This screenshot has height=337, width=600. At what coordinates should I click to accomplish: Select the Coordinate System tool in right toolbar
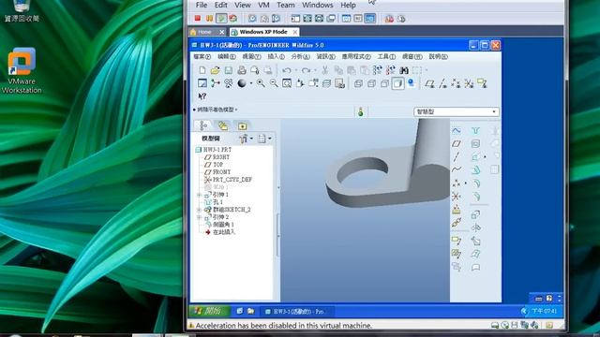click(x=457, y=197)
